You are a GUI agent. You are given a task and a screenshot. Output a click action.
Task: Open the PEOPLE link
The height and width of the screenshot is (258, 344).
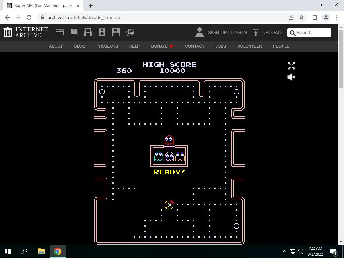(x=281, y=46)
